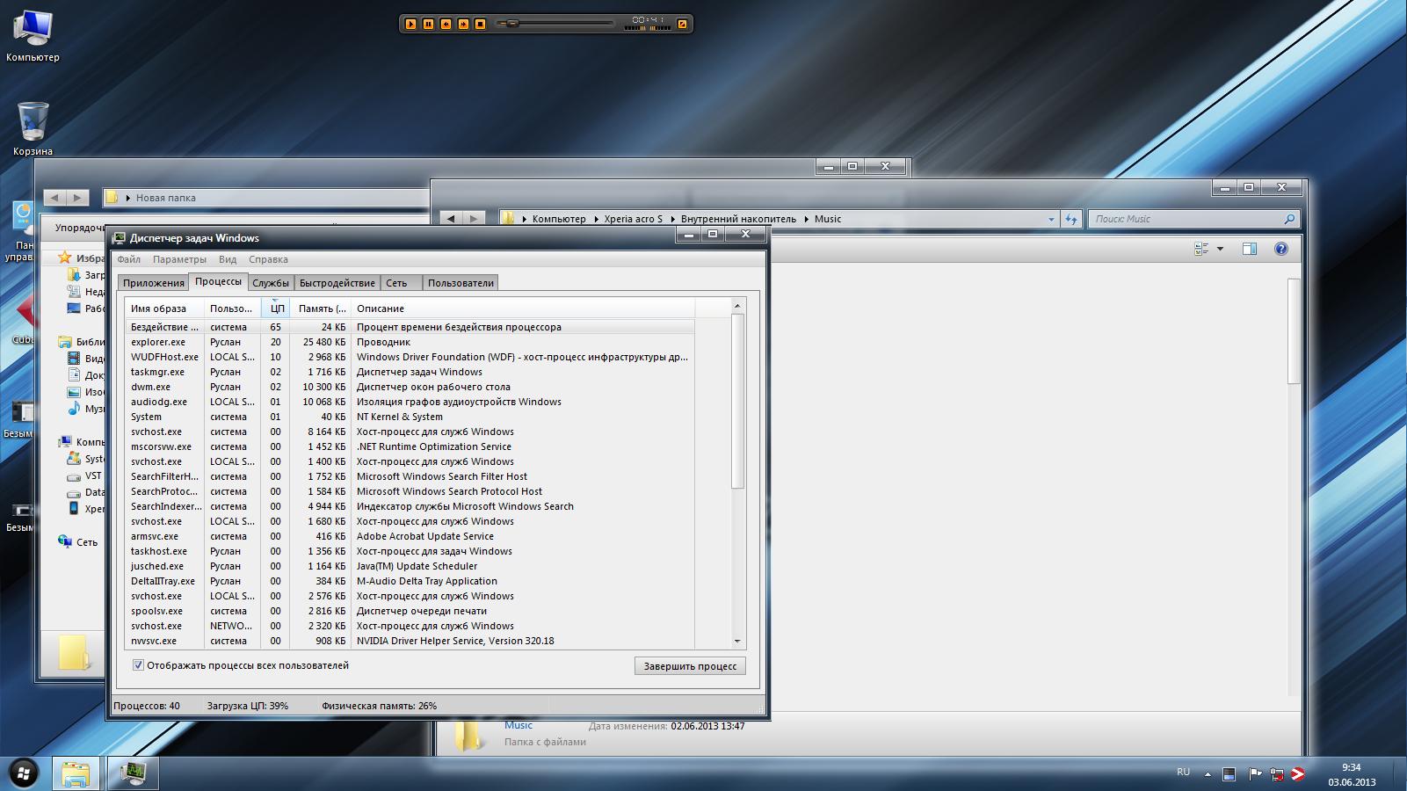This screenshot has width=1407, height=791.
Task: Click the Завершить процесс button
Action: click(x=690, y=666)
